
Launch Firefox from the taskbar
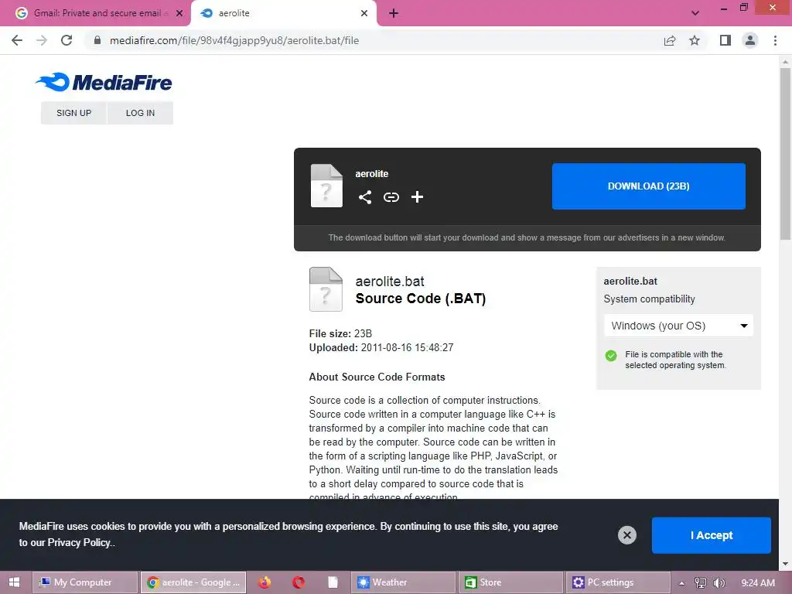[265, 582]
